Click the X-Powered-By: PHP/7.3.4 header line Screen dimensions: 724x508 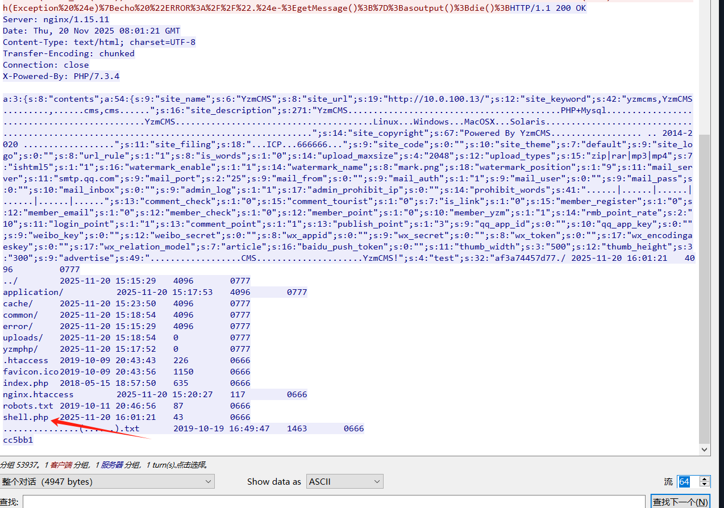61,76
